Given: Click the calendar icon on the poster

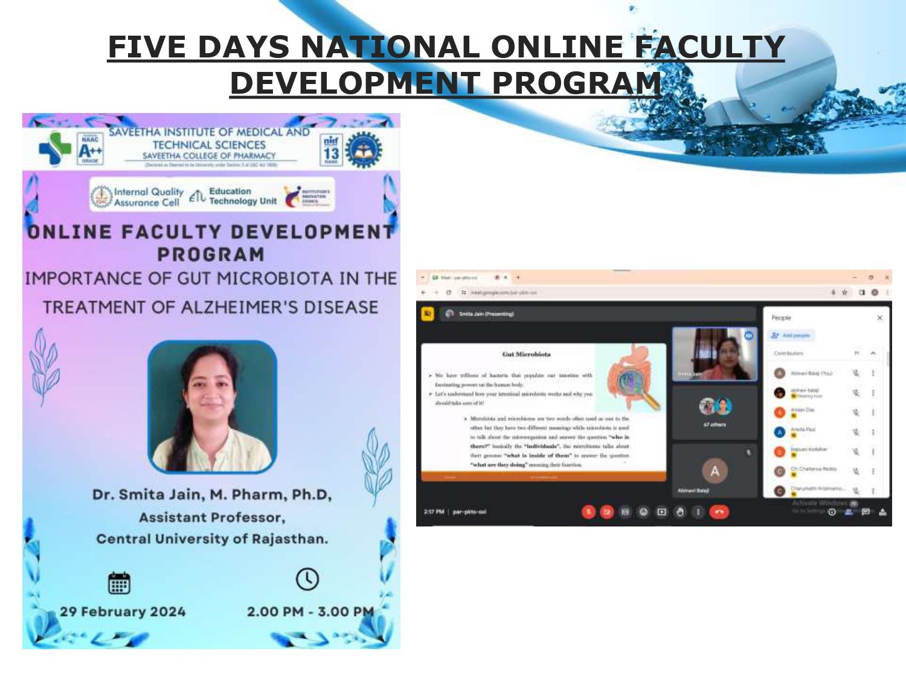Looking at the screenshot, I should point(119,583).
